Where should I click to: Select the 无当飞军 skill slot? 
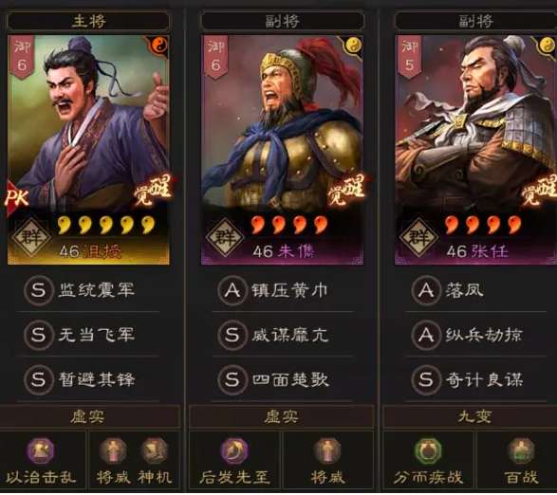coord(88,335)
